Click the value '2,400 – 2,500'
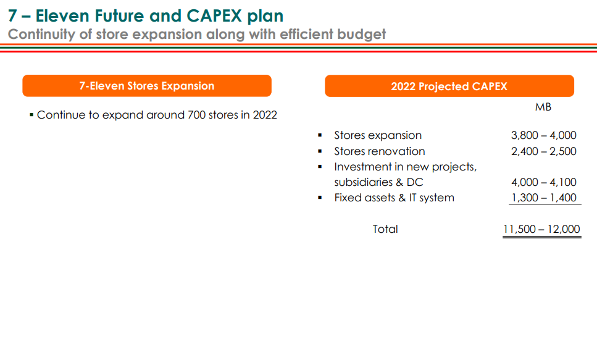The height and width of the screenshot is (357, 597). click(544, 151)
